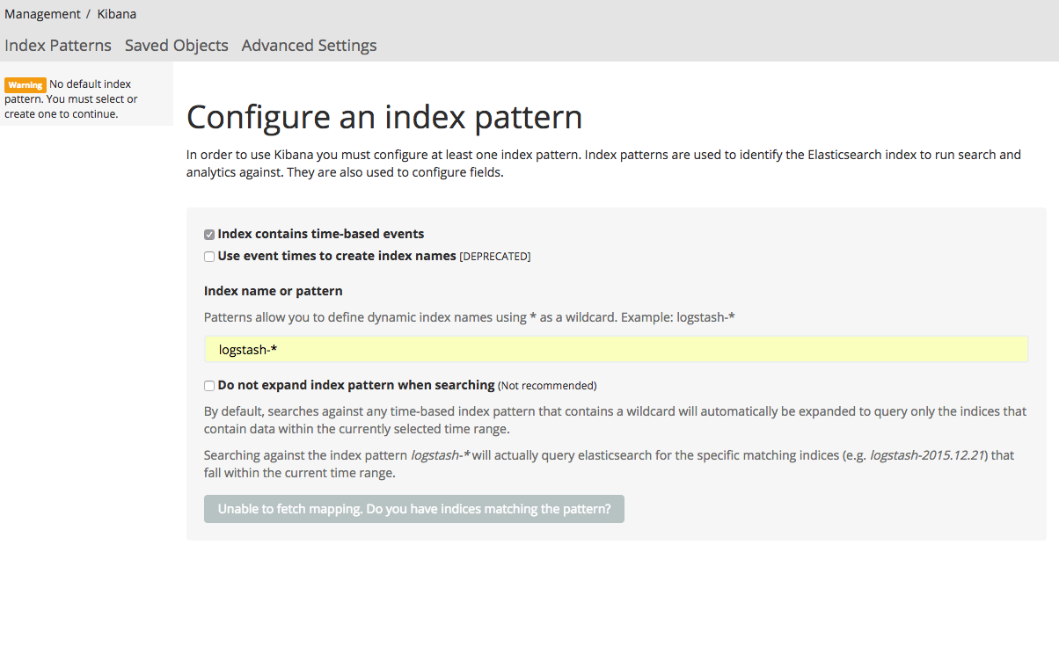The height and width of the screenshot is (661, 1059).
Task: Click the 'Do not expand index pattern when searching' label
Action: pyautogui.click(x=355, y=385)
